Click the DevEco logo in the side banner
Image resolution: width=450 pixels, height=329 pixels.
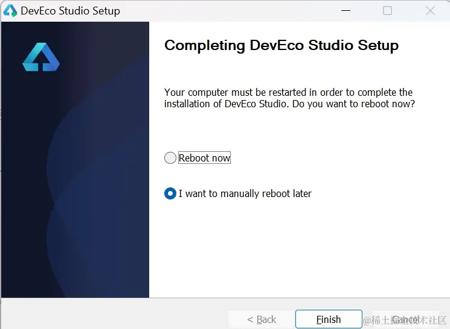click(x=41, y=57)
